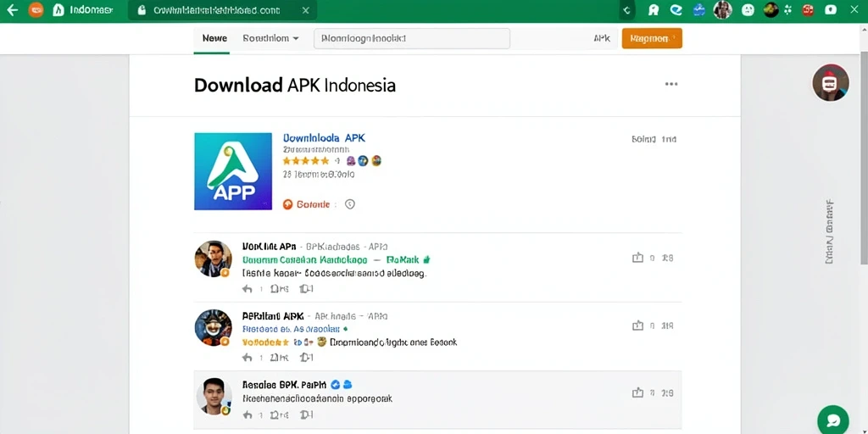
Task: Go back with the browser's left arrow
Action: pos(12,10)
